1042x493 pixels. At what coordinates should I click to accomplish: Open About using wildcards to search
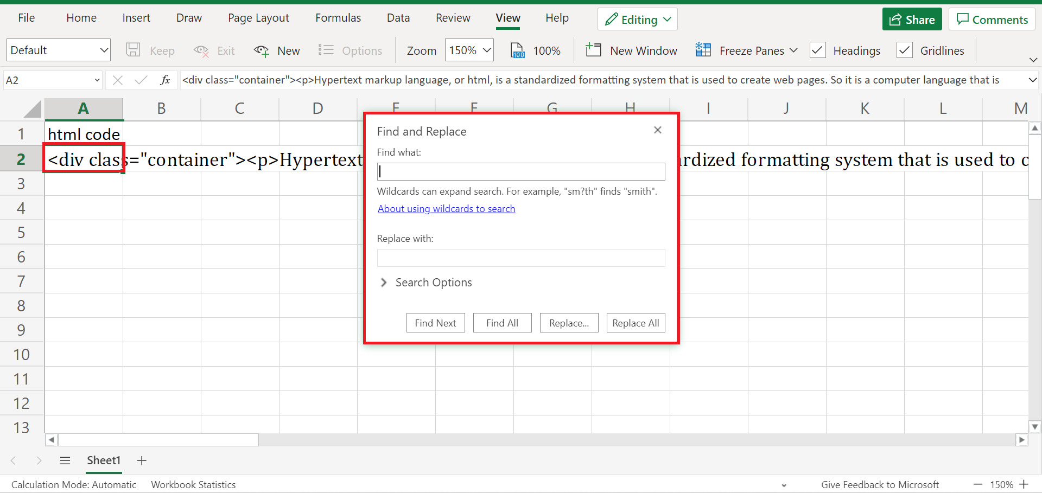click(x=446, y=208)
